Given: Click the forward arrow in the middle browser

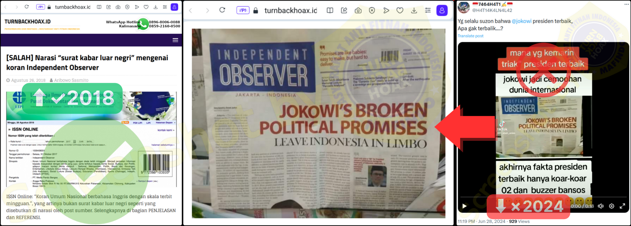Looking at the screenshot, I should tap(207, 10).
